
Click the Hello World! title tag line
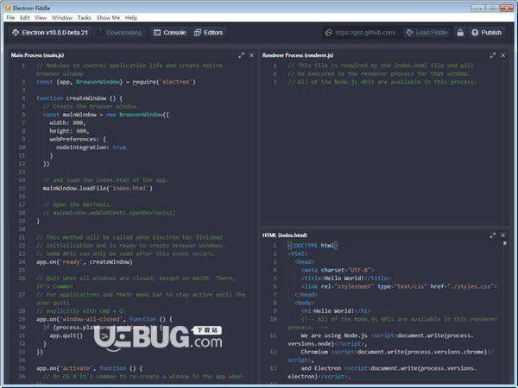(x=345, y=278)
